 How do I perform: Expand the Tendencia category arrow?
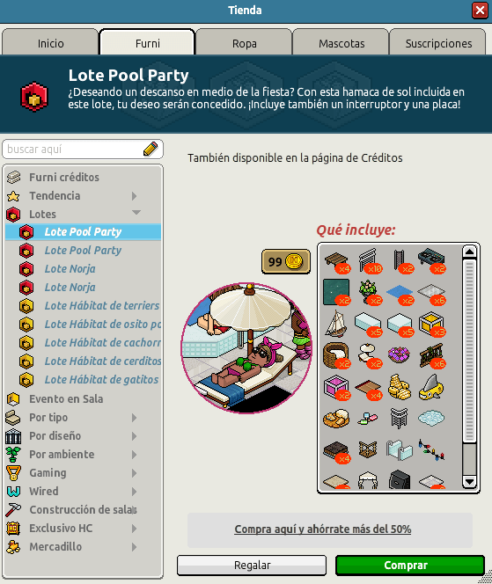point(134,196)
